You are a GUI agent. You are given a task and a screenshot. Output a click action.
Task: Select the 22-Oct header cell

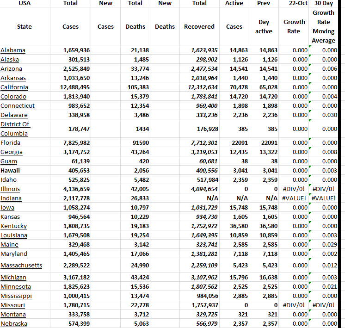294,3
